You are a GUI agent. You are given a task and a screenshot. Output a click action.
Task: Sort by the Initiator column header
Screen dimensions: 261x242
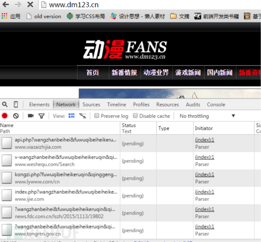[x=224, y=128]
